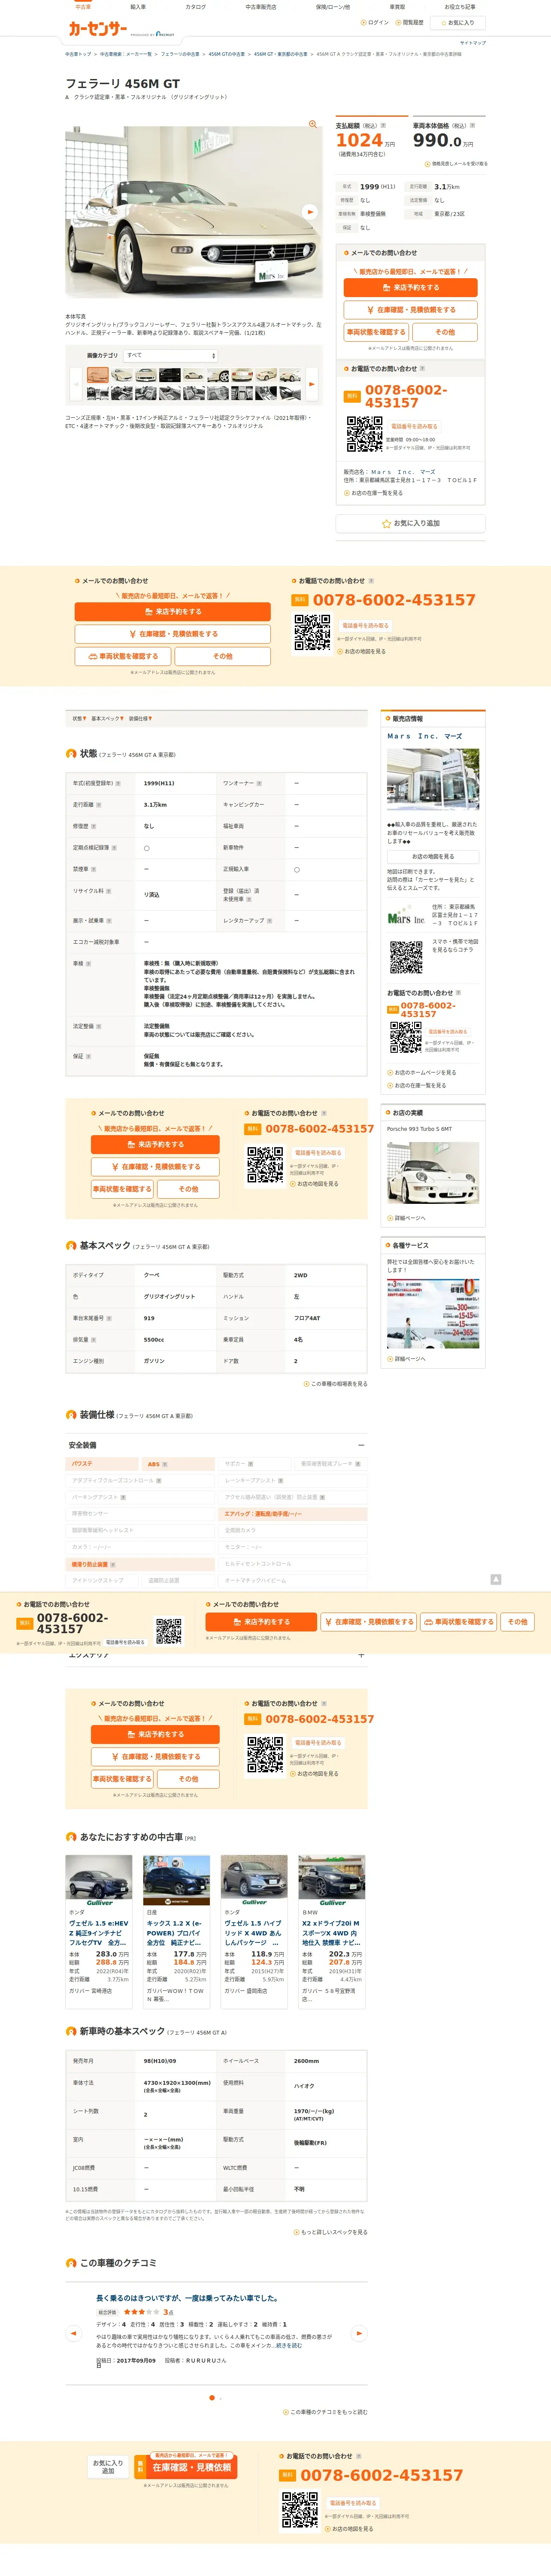Open help icon next to ワンオーナー
This screenshot has width=551, height=2576.
pos(259,783)
